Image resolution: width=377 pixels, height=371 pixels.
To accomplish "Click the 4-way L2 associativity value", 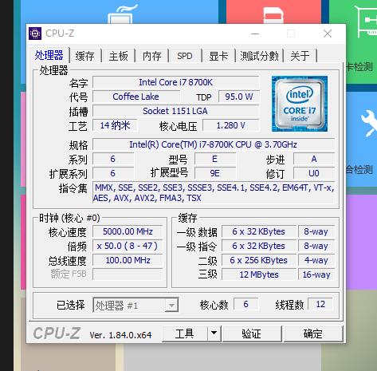I will (x=316, y=260).
